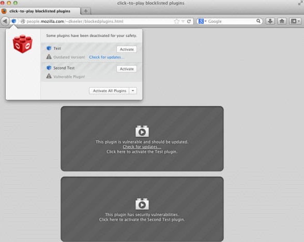Image resolution: width=304 pixels, height=242 pixels.
Task: Click the search magnifier icon
Action: coord(259,21)
